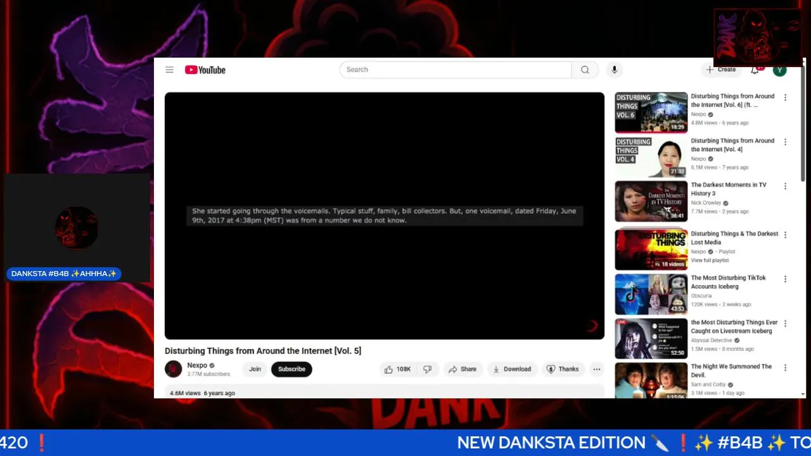Click the search magnifier button
Image resolution: width=811 pixels, height=456 pixels.
tap(585, 70)
